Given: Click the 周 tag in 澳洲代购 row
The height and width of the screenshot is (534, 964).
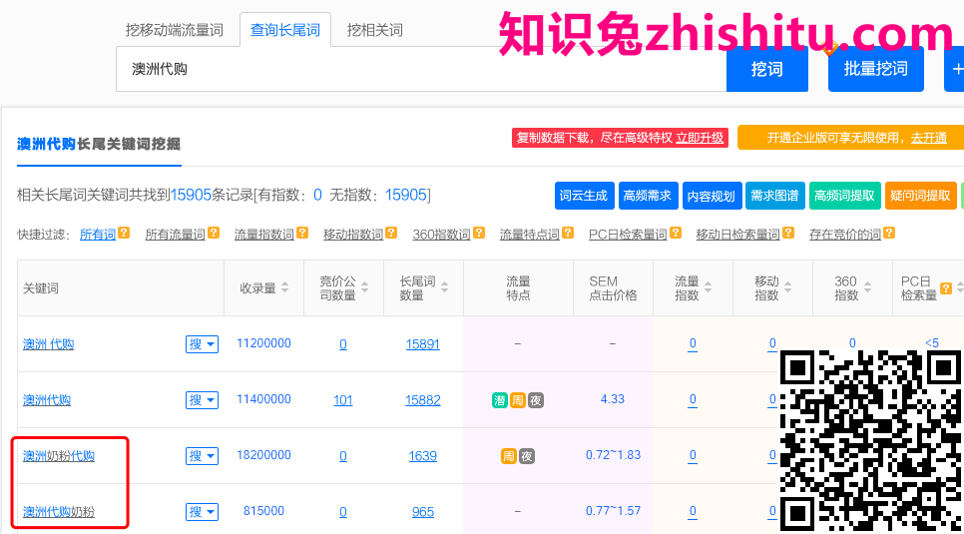Looking at the screenshot, I should tap(518, 400).
